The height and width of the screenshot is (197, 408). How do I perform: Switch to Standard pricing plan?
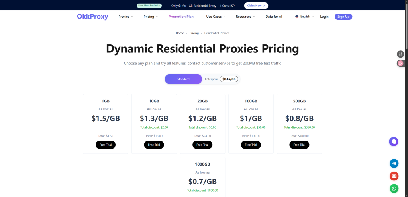[183, 79]
